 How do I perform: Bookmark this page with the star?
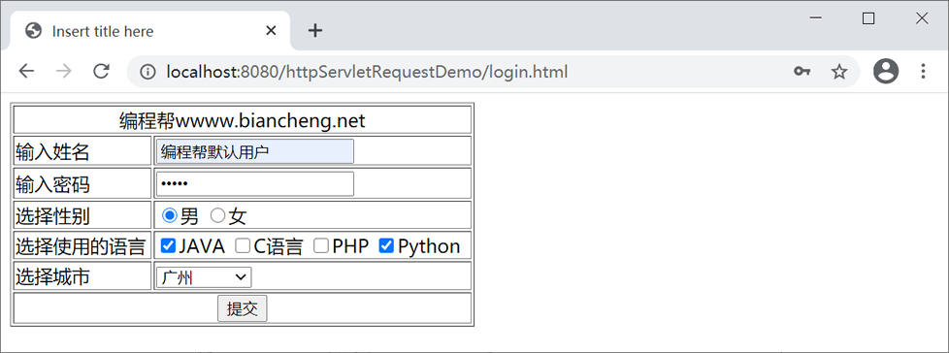point(838,72)
